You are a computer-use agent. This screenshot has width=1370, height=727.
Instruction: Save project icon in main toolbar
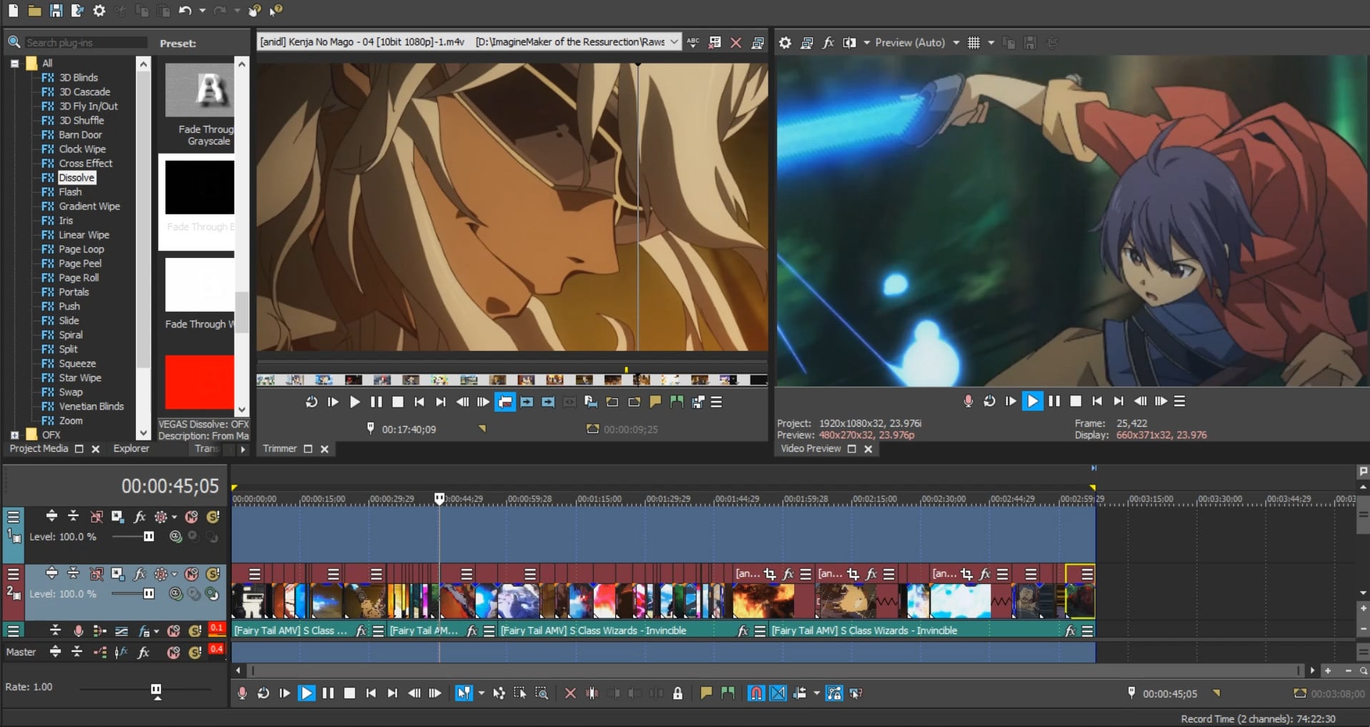56,10
